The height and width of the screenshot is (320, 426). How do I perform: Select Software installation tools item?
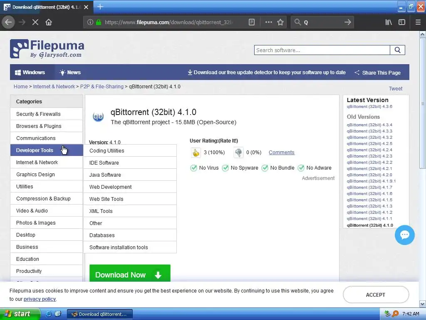click(130, 247)
